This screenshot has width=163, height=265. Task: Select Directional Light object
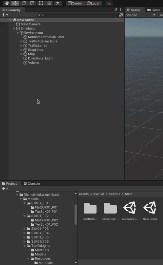pos(40,58)
